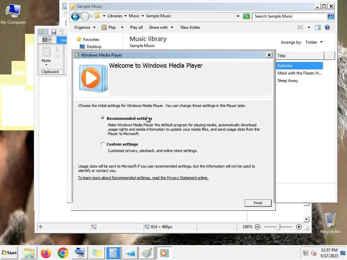347x260 pixels.
Task: Select Desktop in navigation pane
Action: coord(91,47)
